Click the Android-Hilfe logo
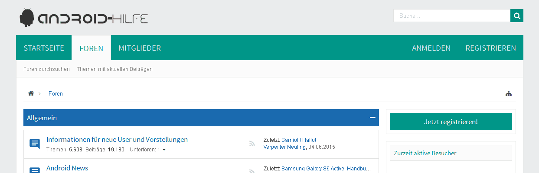This screenshot has width=539, height=173. pyautogui.click(x=84, y=18)
